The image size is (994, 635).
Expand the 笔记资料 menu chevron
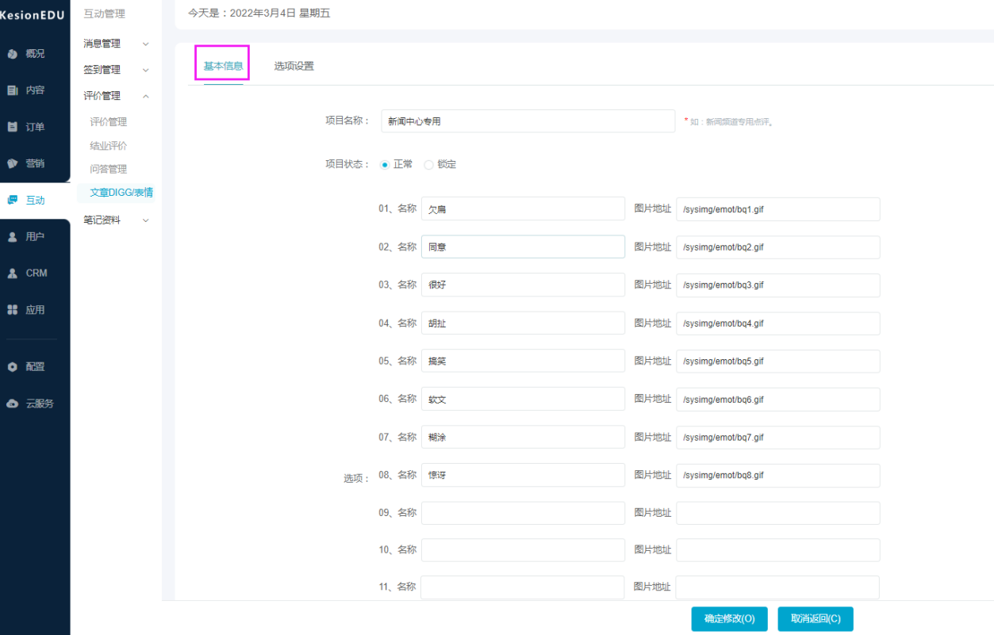pyautogui.click(x=145, y=220)
